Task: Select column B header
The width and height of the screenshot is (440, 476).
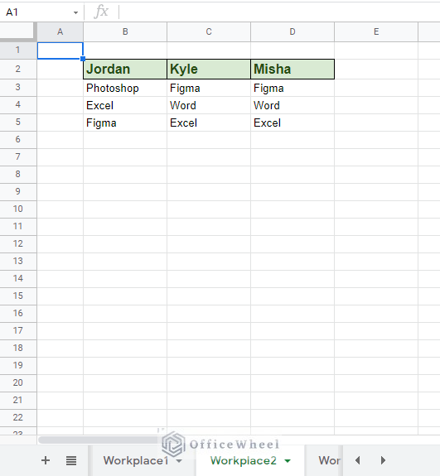Action: 125,31
